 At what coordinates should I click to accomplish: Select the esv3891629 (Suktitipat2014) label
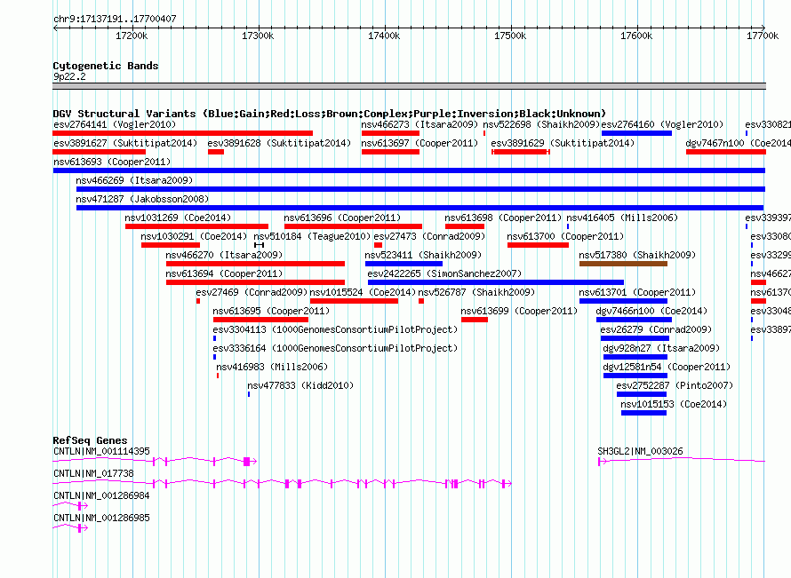click(563, 143)
